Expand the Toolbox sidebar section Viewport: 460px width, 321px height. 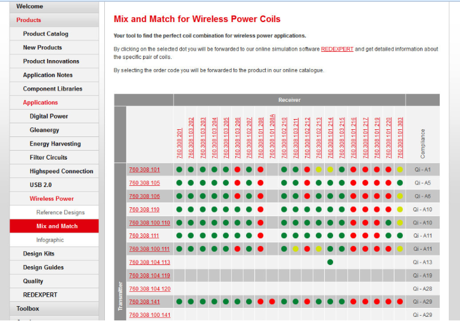27,308
